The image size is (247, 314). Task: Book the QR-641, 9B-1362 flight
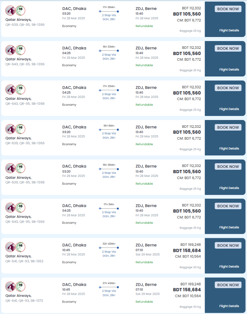click(228, 246)
